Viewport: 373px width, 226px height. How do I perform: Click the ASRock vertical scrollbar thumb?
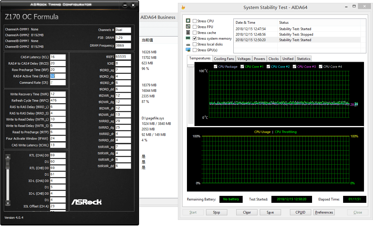(x=8, y=165)
